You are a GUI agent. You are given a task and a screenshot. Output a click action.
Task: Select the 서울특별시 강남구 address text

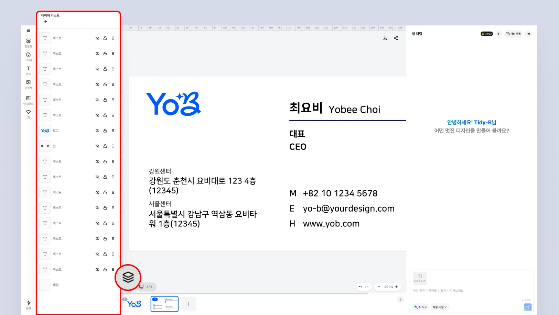203,219
